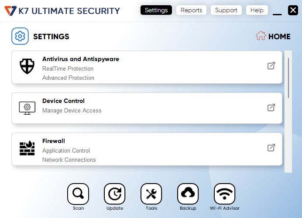Click the Antivirus and Antispyware title
Screen dimensions: 302x218
(81, 59)
